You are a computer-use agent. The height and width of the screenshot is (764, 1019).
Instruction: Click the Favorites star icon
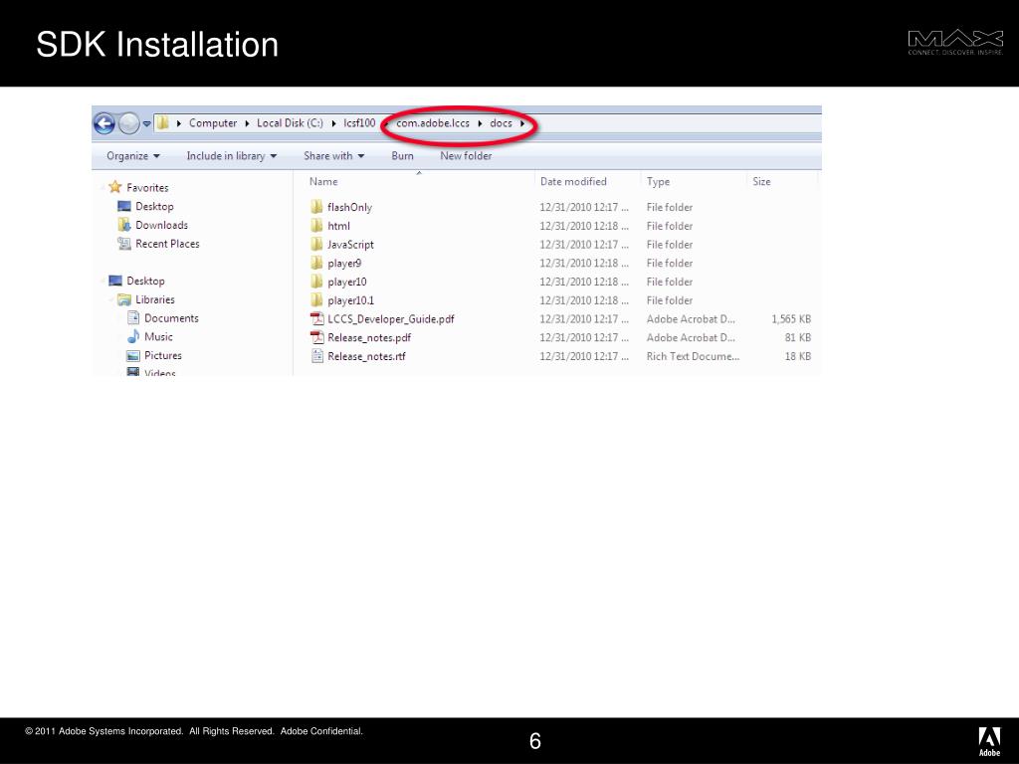[115, 187]
